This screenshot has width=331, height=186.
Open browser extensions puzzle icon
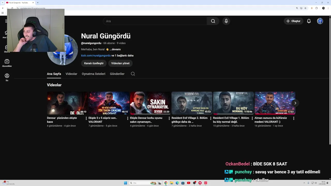point(317,8)
